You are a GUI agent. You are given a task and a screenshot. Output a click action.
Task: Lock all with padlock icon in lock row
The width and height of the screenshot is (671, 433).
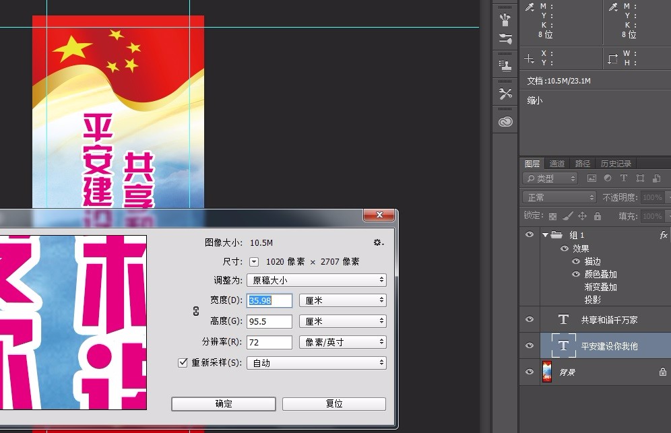[x=598, y=216]
